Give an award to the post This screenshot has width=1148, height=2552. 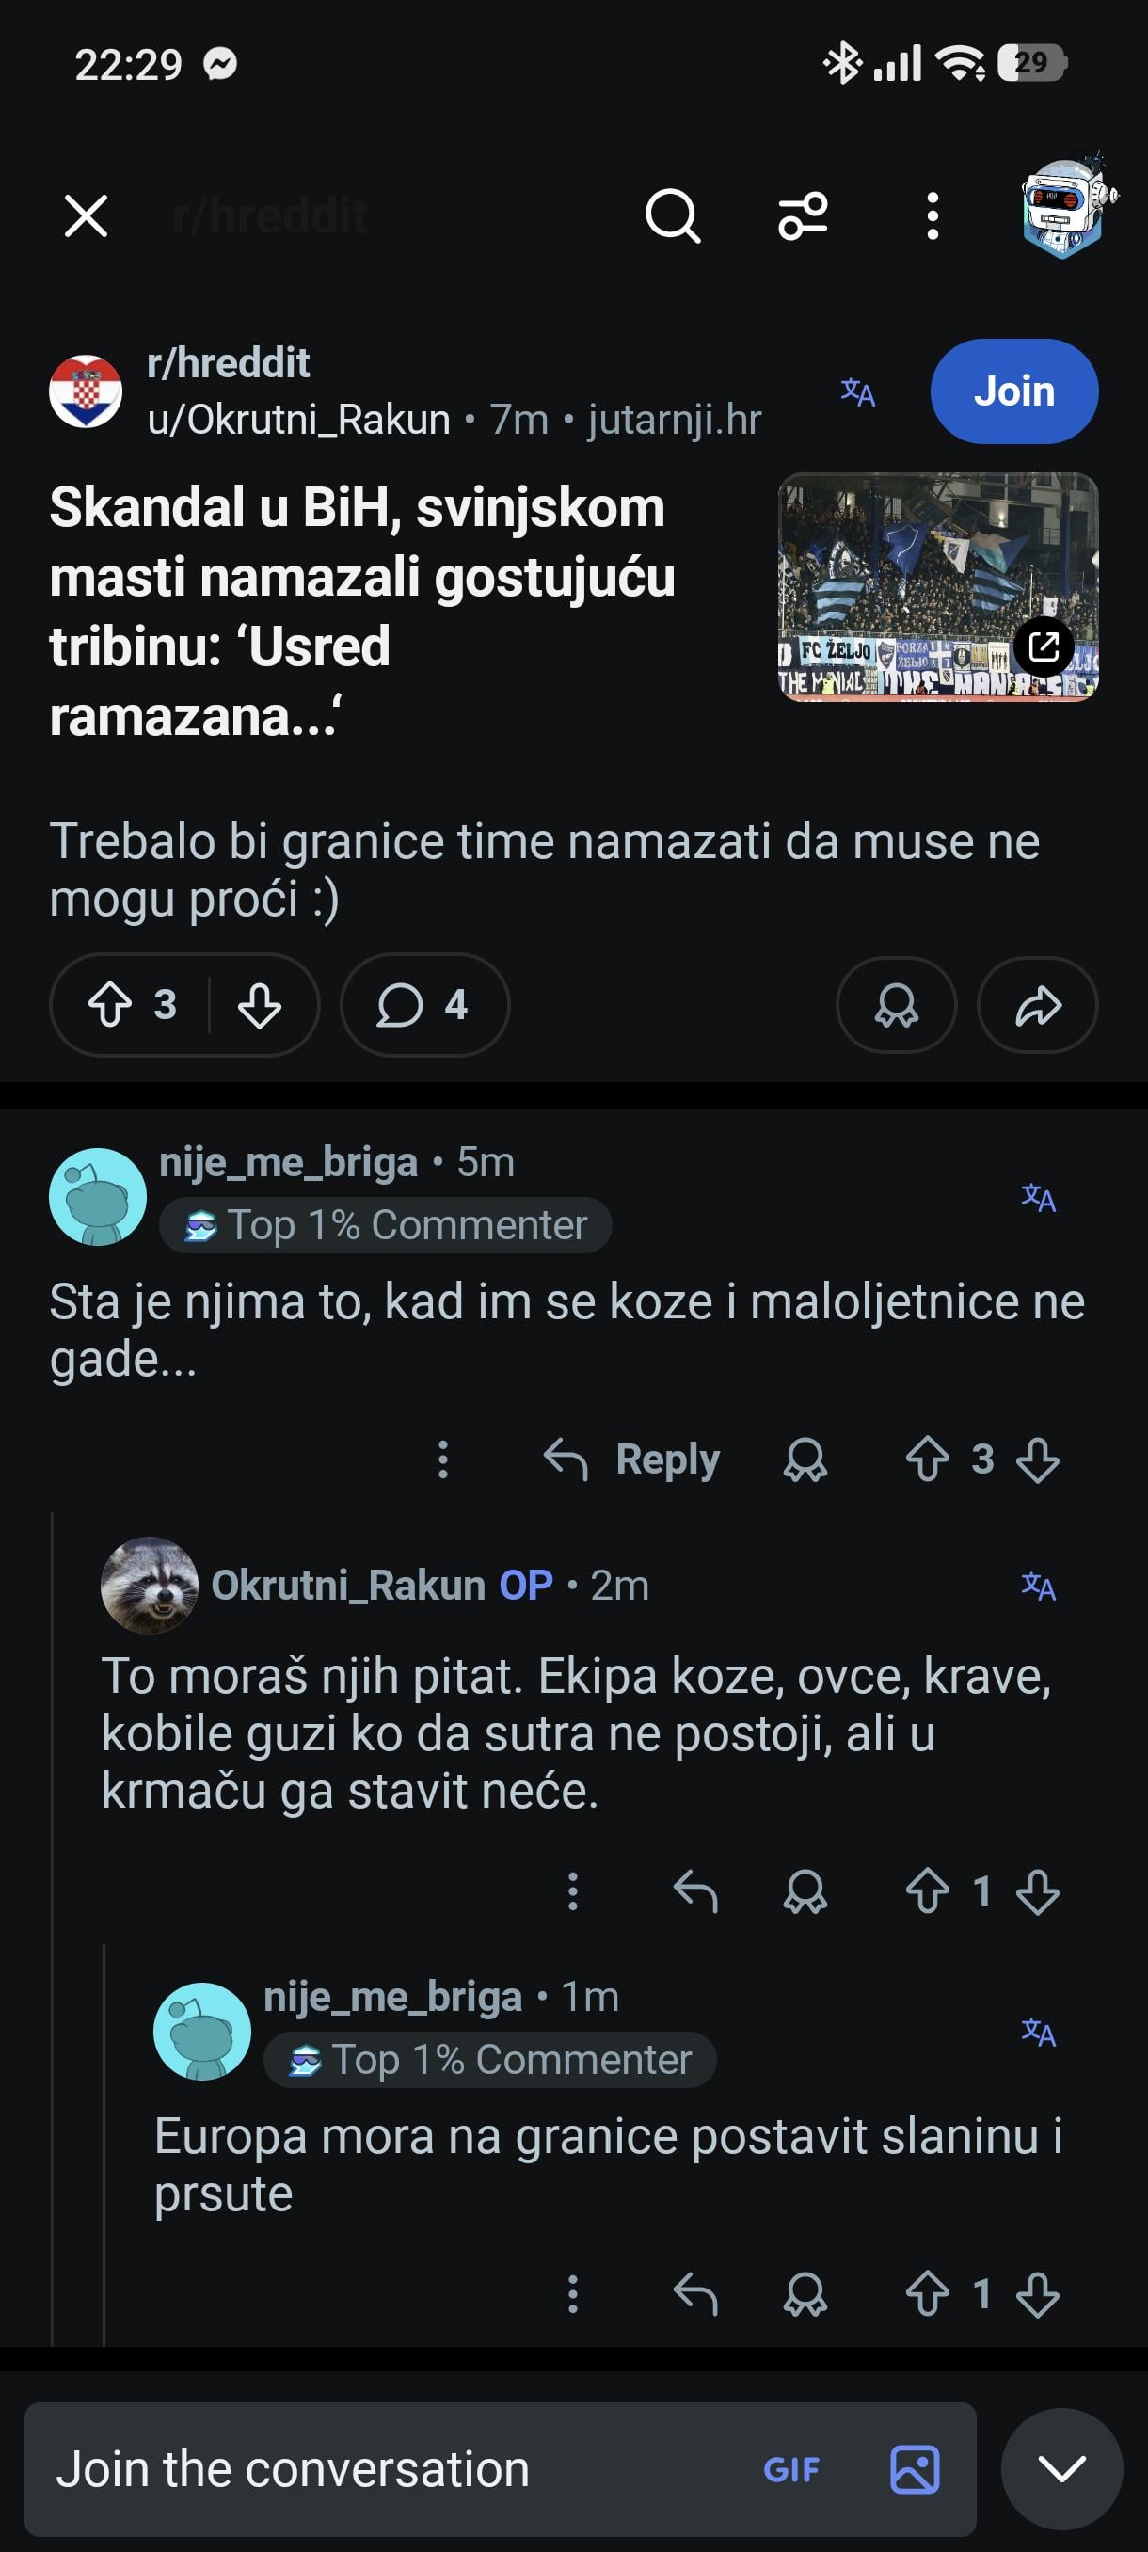pos(897,1005)
